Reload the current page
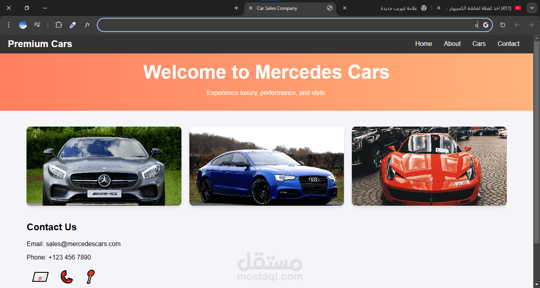Viewport: 540px width, 288px height. pos(503,25)
